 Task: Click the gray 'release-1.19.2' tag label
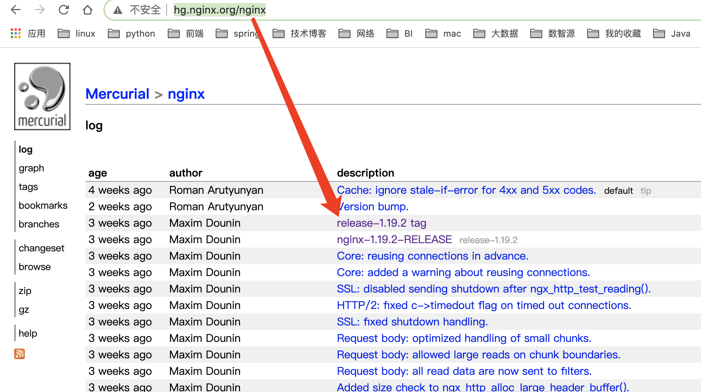pyautogui.click(x=488, y=240)
